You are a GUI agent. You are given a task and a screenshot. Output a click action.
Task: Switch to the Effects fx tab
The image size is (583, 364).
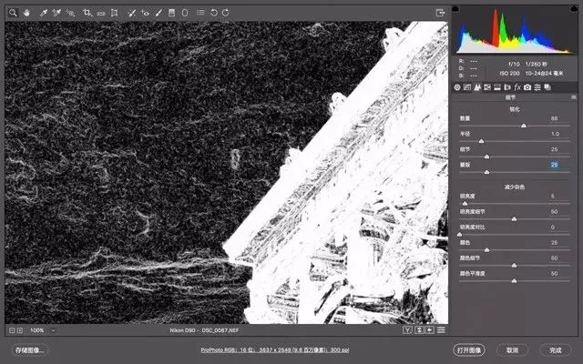click(x=517, y=87)
